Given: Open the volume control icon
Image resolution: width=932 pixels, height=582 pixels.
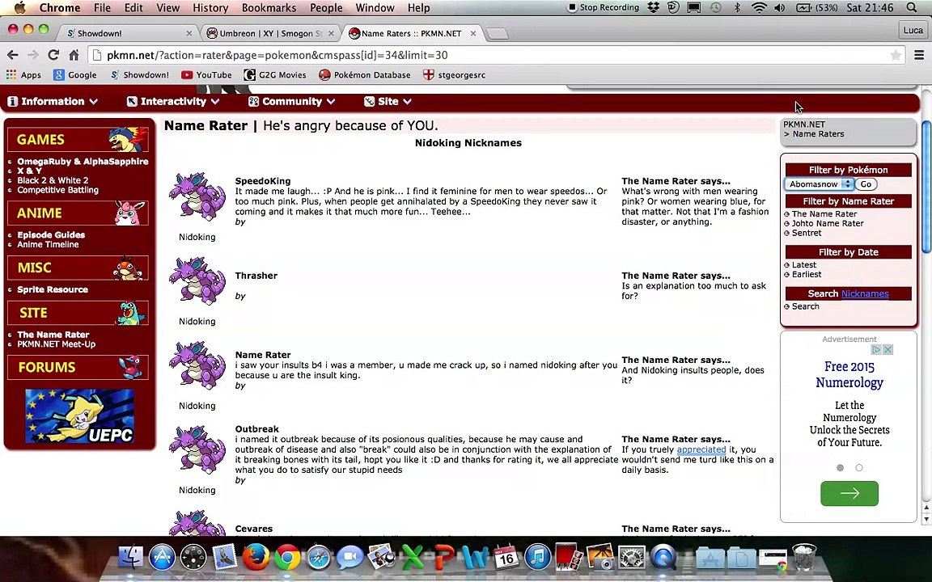Looking at the screenshot, I should click(778, 8).
